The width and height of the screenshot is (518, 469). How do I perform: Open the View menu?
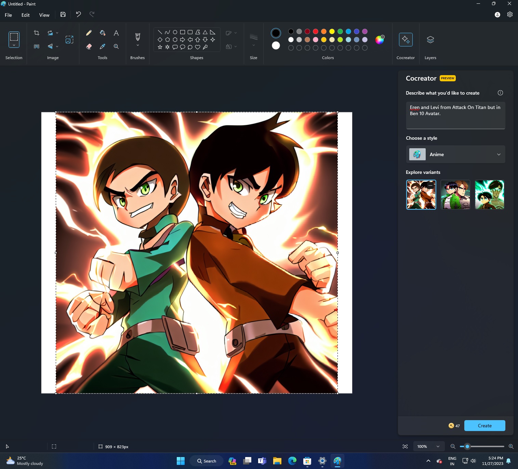[44, 15]
